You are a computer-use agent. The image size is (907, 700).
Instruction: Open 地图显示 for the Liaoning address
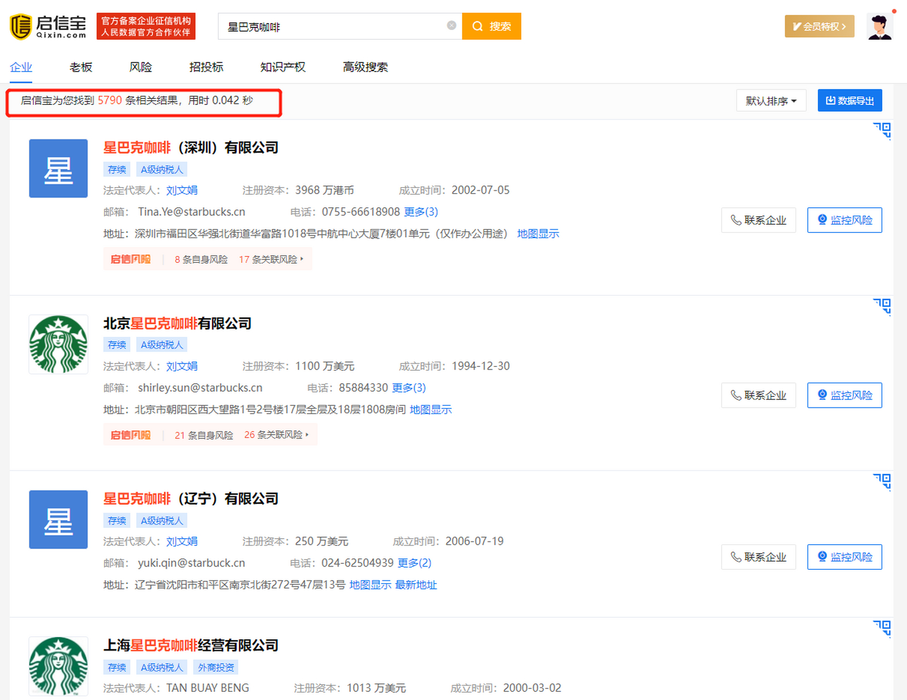[x=370, y=585]
